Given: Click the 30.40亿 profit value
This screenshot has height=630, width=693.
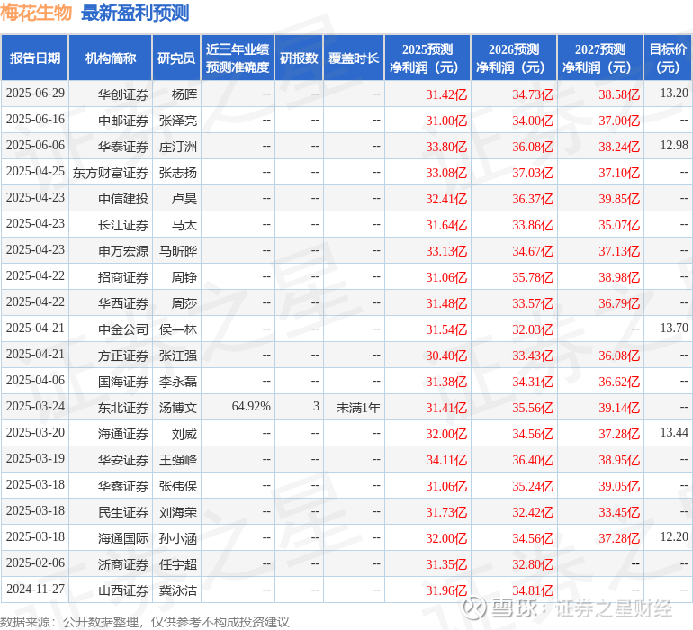Looking at the screenshot, I should pos(446,355).
